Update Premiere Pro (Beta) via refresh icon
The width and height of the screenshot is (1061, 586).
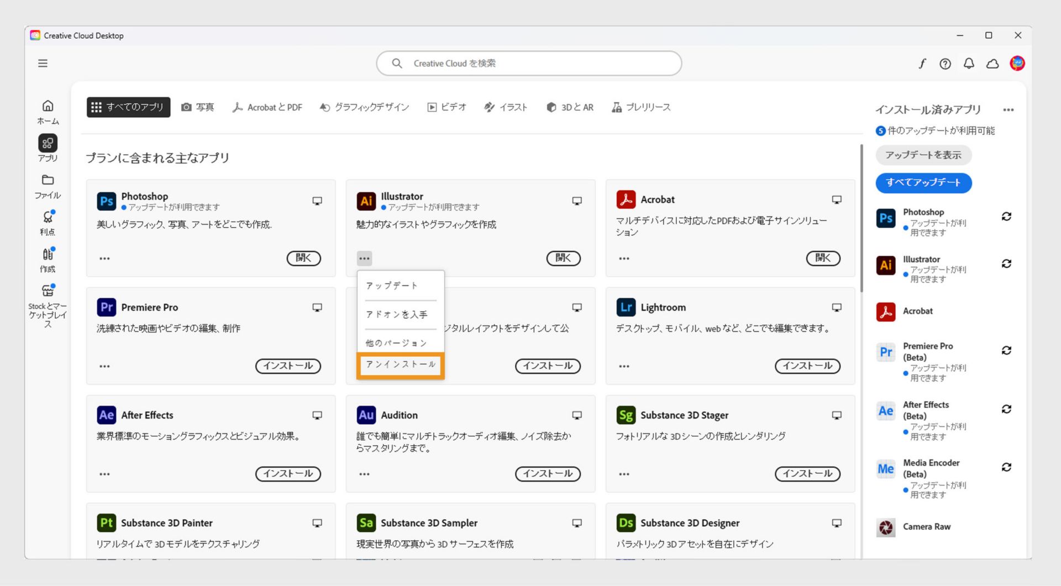[x=1006, y=350]
